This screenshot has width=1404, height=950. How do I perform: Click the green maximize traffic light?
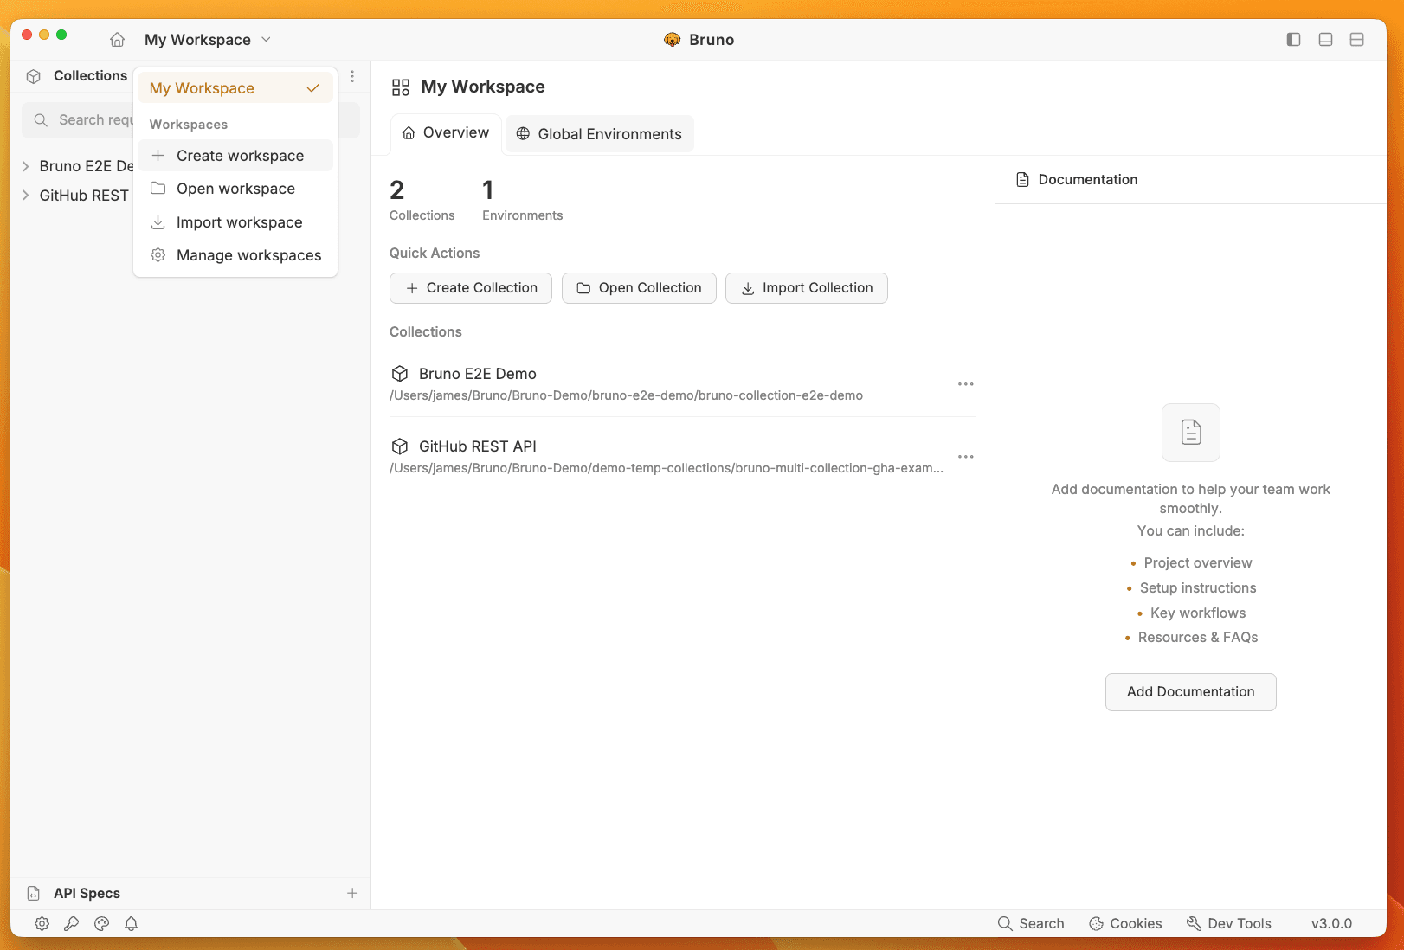pyautogui.click(x=61, y=35)
